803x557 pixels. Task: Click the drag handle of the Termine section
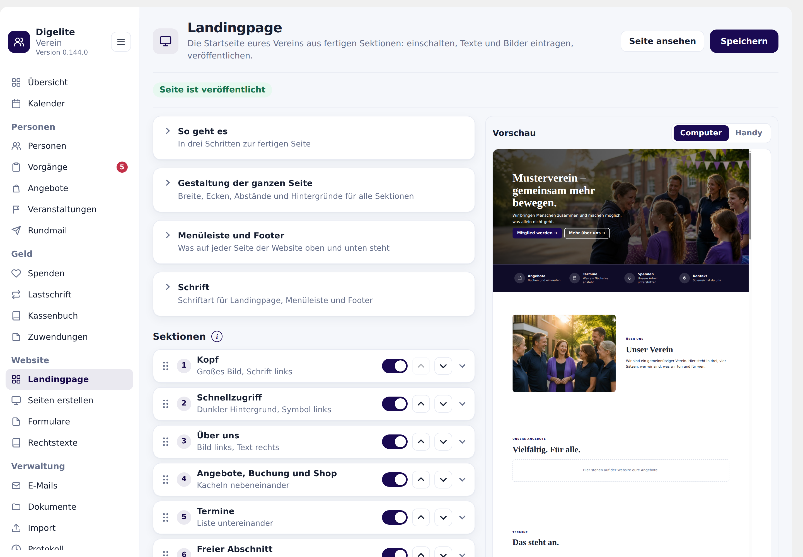coord(166,517)
